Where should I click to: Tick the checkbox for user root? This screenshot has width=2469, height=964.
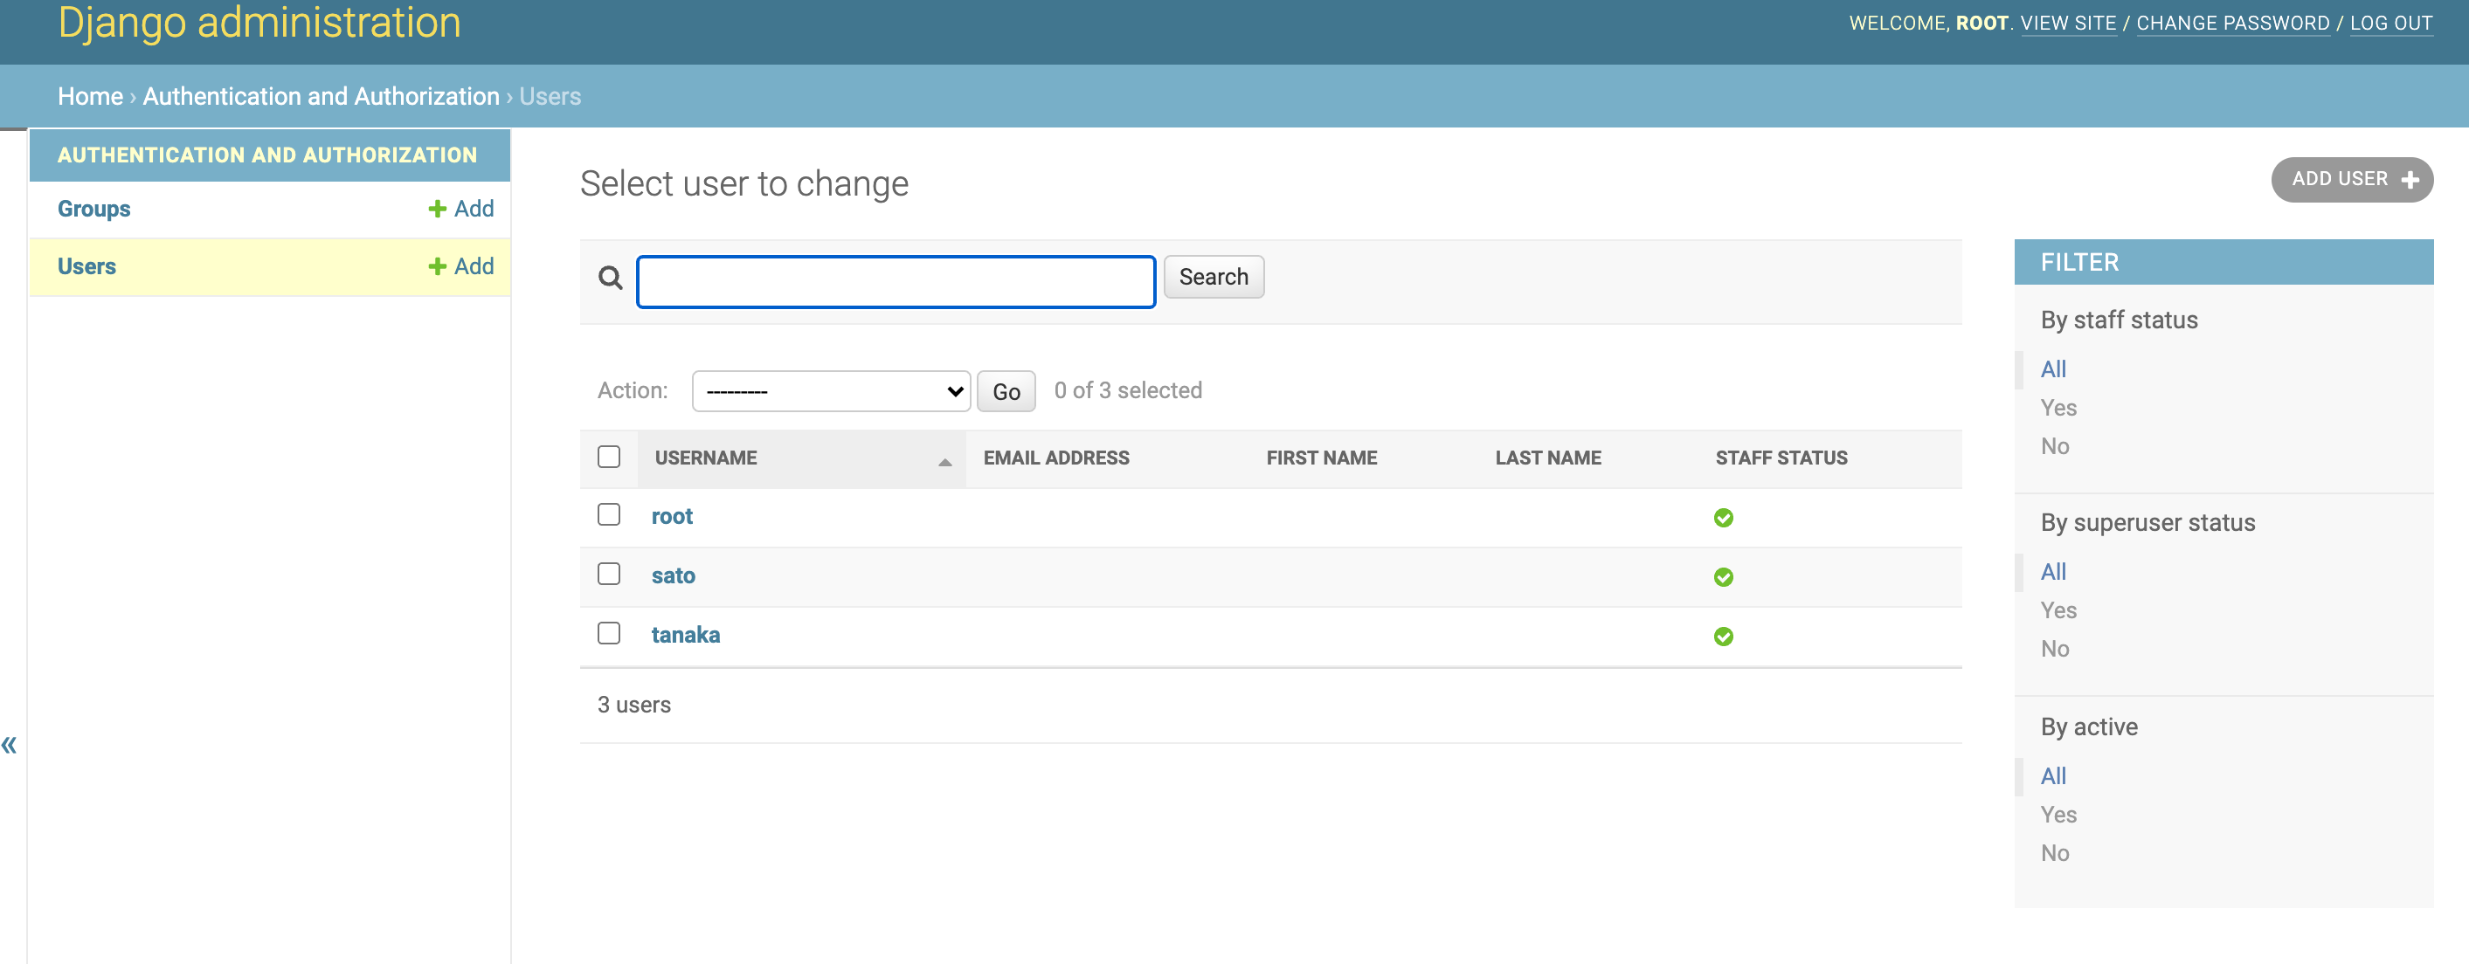click(x=609, y=514)
